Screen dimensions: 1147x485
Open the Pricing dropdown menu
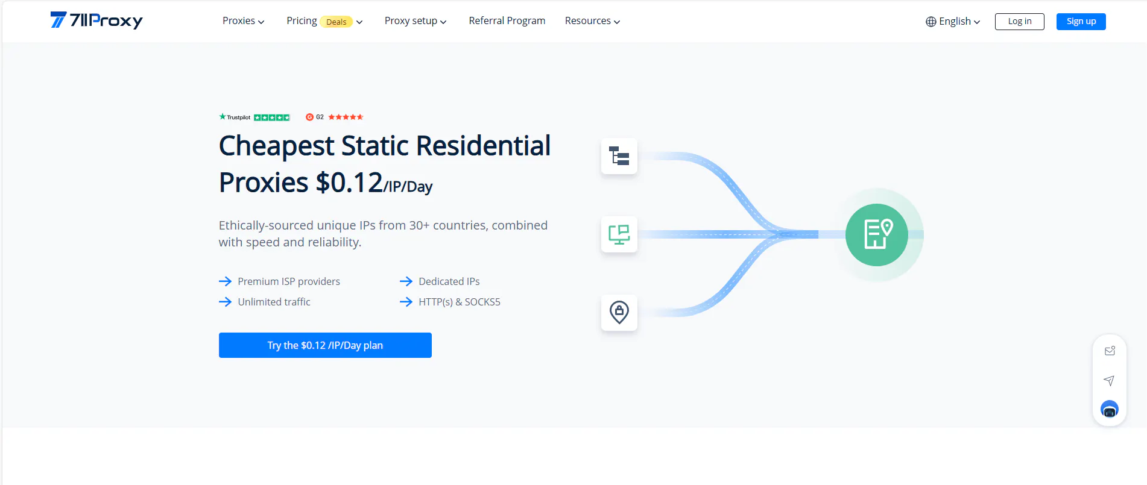coord(324,21)
